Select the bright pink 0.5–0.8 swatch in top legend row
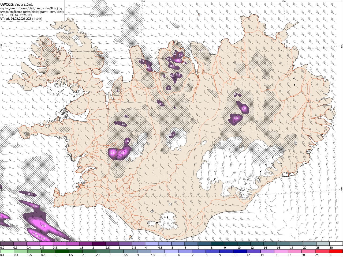The width and height of the screenshot is (343, 257). point(46,244)
